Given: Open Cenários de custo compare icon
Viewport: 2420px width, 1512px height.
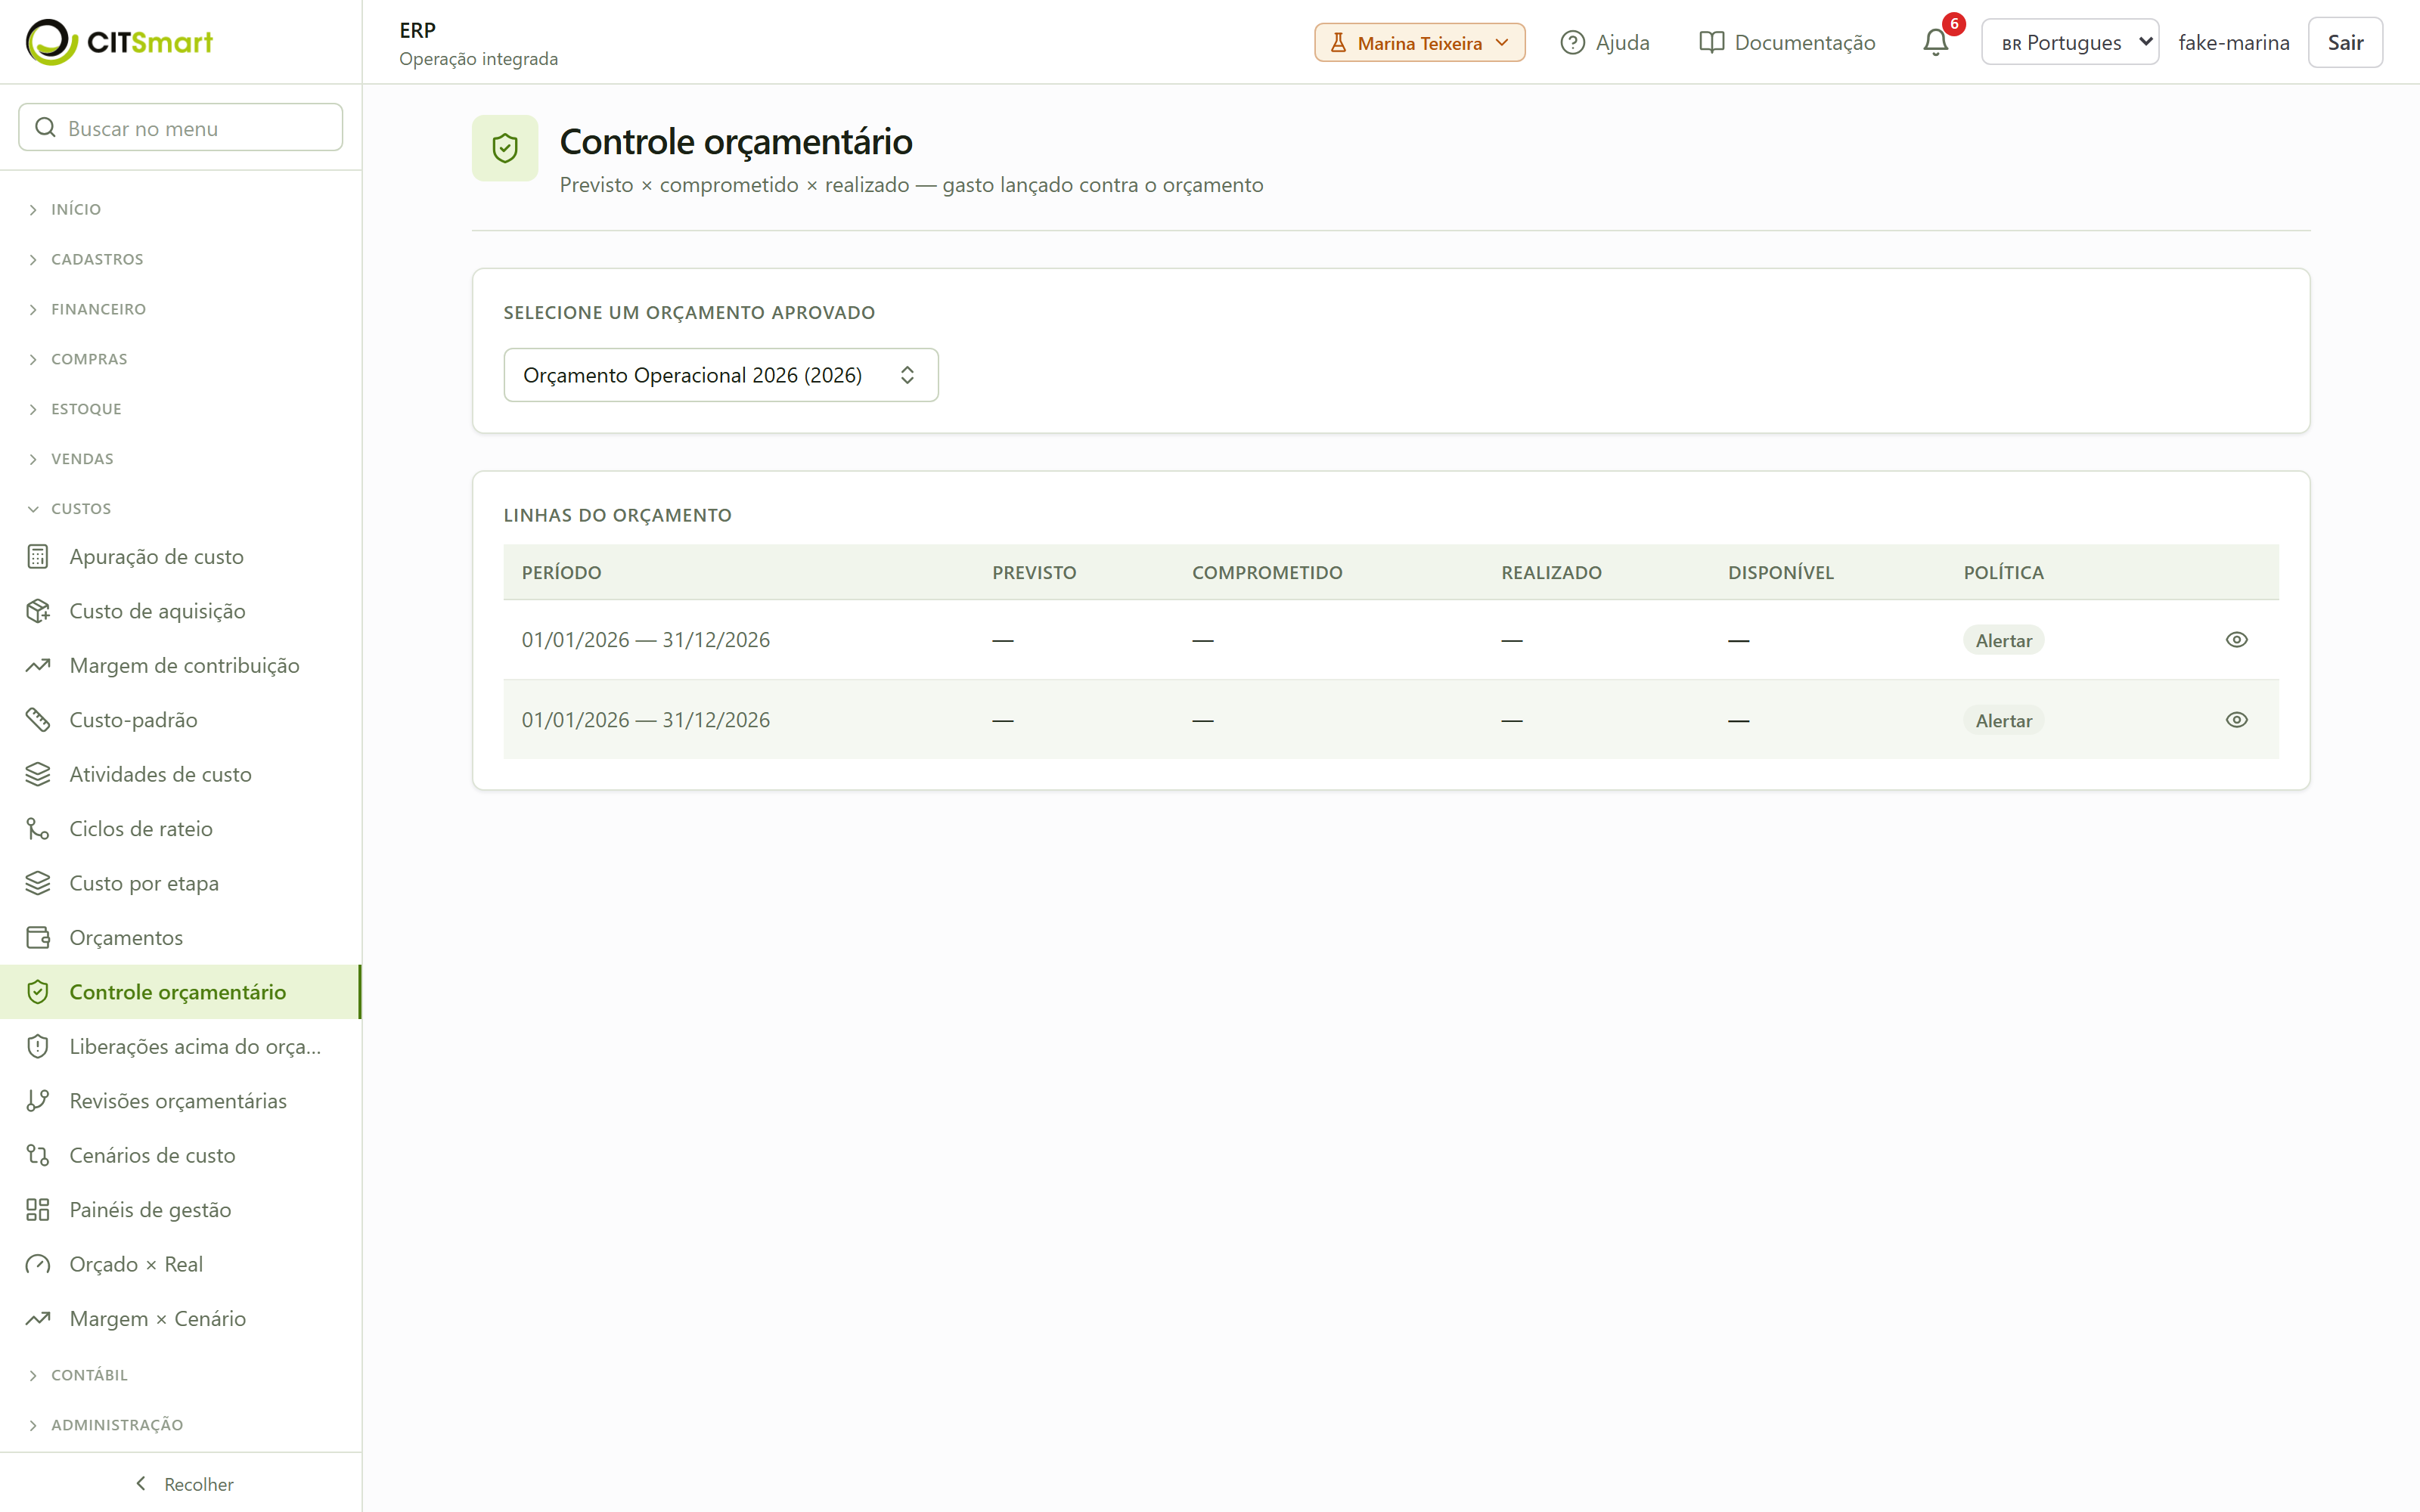Looking at the screenshot, I should tap(38, 1155).
